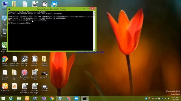The height and width of the screenshot is (101, 181).
Task: Click the Administrator: Command Prompt title bar
Action: coord(51,9)
